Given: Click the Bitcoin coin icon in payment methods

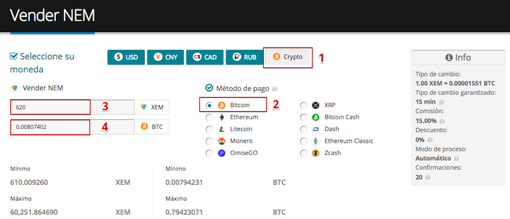Looking at the screenshot, I should pyautogui.click(x=222, y=106).
